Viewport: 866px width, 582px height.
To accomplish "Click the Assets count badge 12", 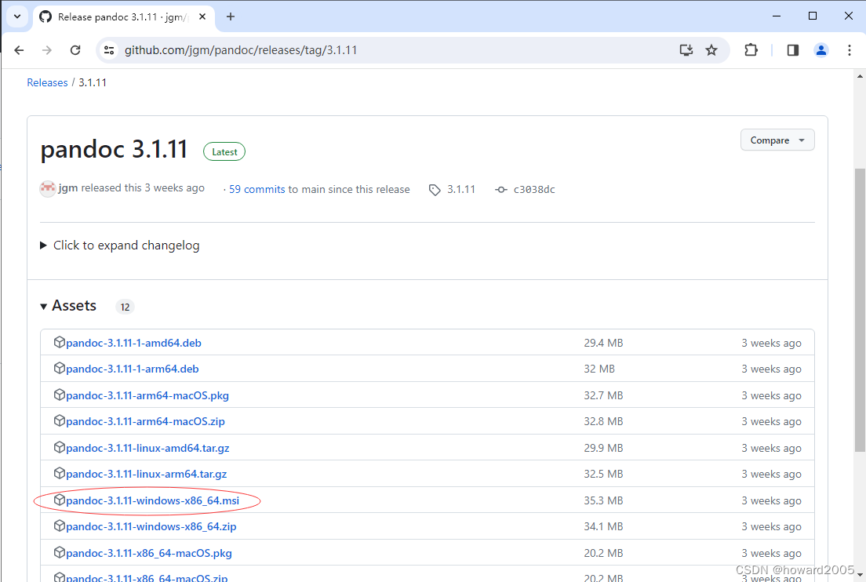I will [x=125, y=307].
